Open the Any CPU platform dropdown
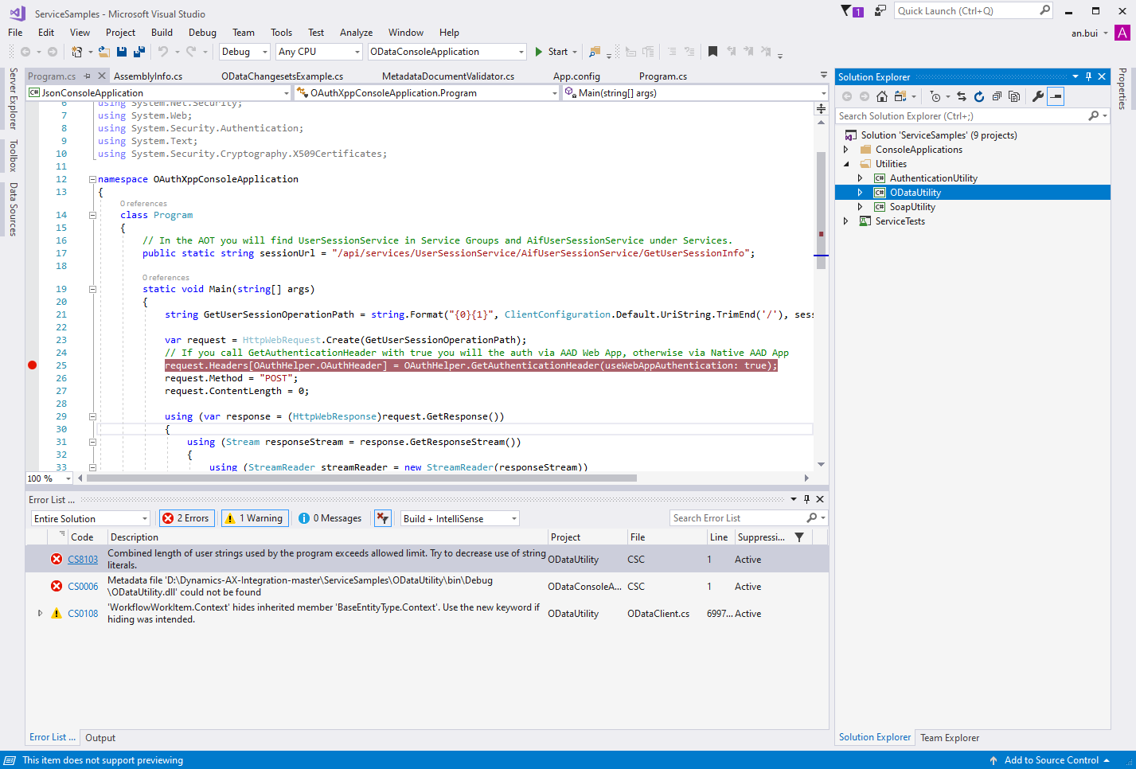Image resolution: width=1136 pixels, height=769 pixels. [319, 52]
